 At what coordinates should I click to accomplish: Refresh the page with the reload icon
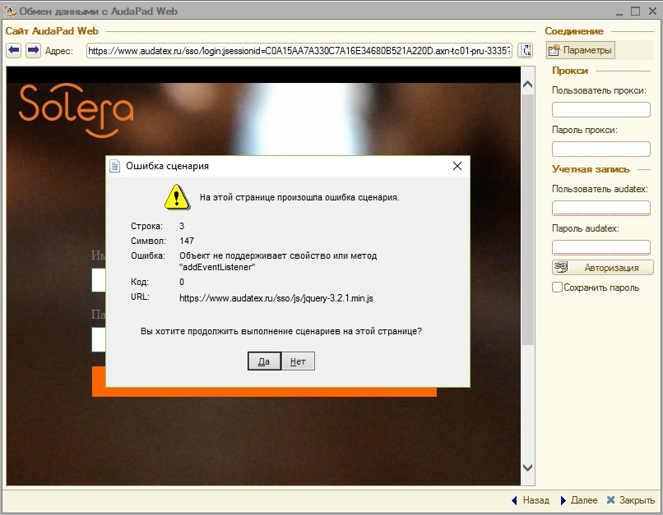[x=525, y=51]
